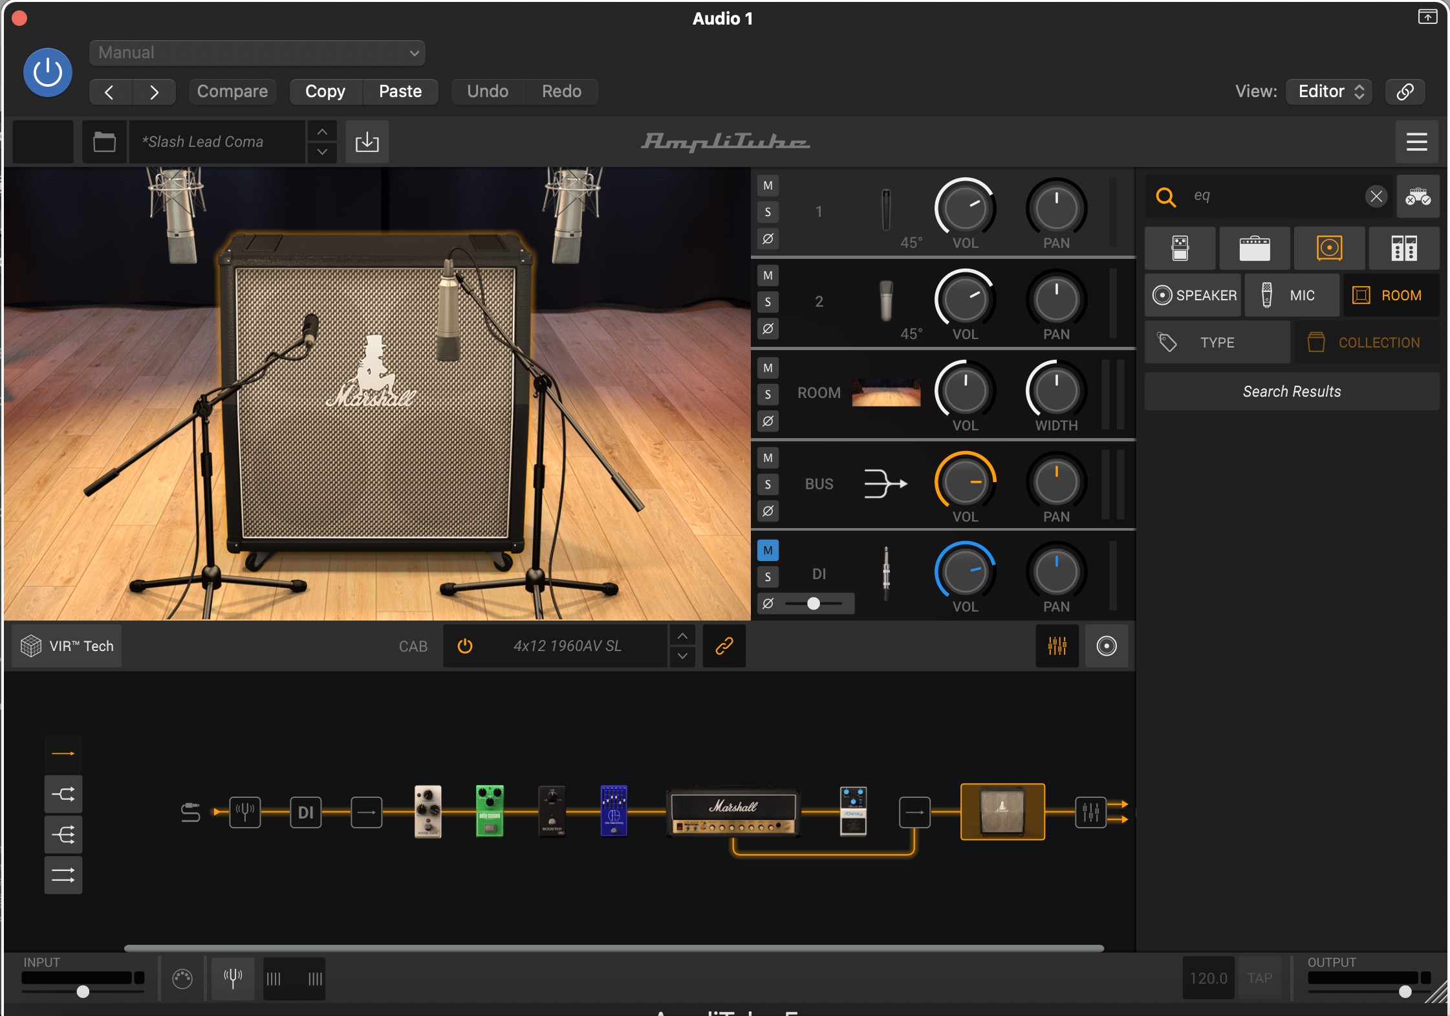Image resolution: width=1450 pixels, height=1016 pixels.
Task: Click the BUS routing merge icon
Action: 886,483
